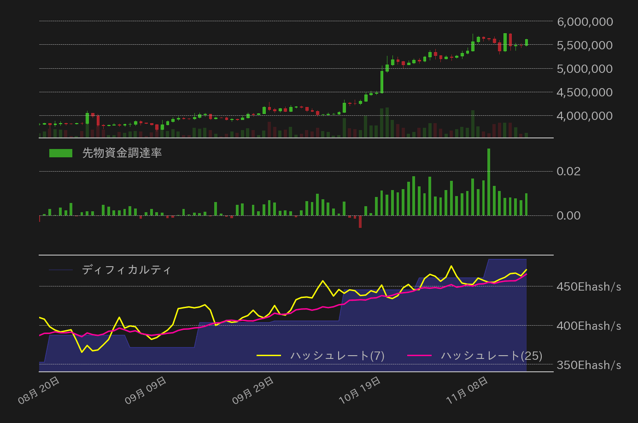This screenshot has width=638, height=423.
Task: Click the 450Ehash/s axis label
Action: point(589,286)
